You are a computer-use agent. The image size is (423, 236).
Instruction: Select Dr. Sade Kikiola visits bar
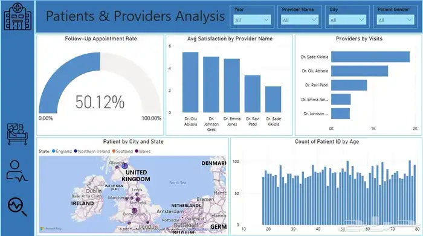370,57
